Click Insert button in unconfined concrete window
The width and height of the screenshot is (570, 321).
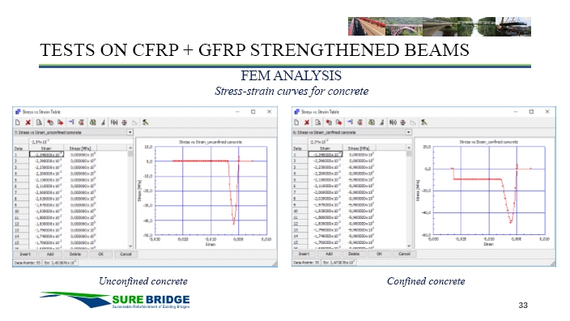[25, 254]
